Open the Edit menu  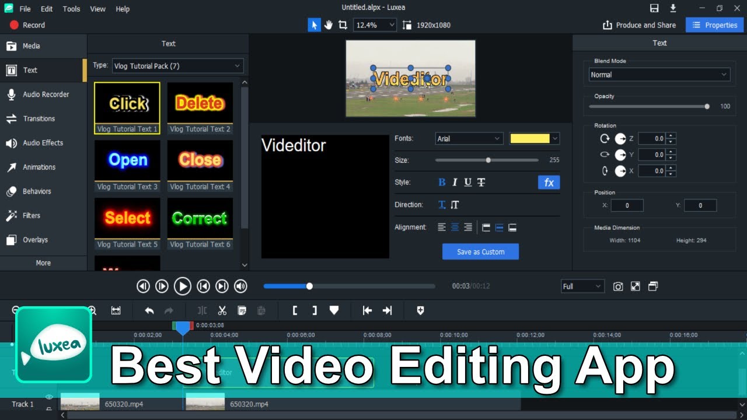47,9
